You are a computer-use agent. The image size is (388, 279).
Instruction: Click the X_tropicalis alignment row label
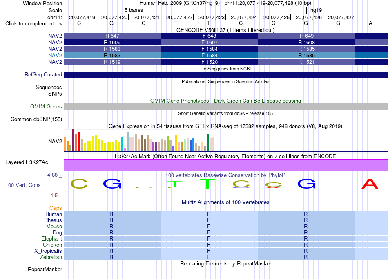[x=48, y=251]
